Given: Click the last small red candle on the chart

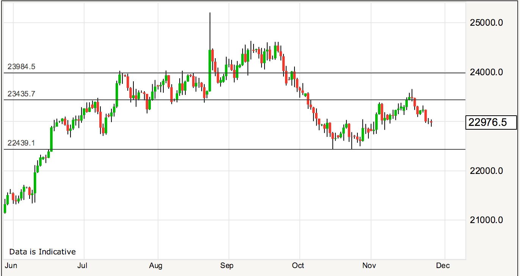Looking at the screenshot, I should [x=431, y=122].
